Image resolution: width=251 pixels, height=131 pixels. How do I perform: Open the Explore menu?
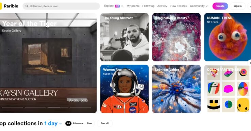[x=109, y=6]
